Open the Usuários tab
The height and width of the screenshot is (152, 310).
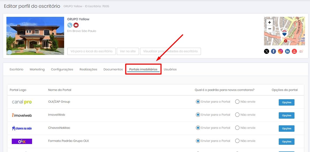pos(170,69)
